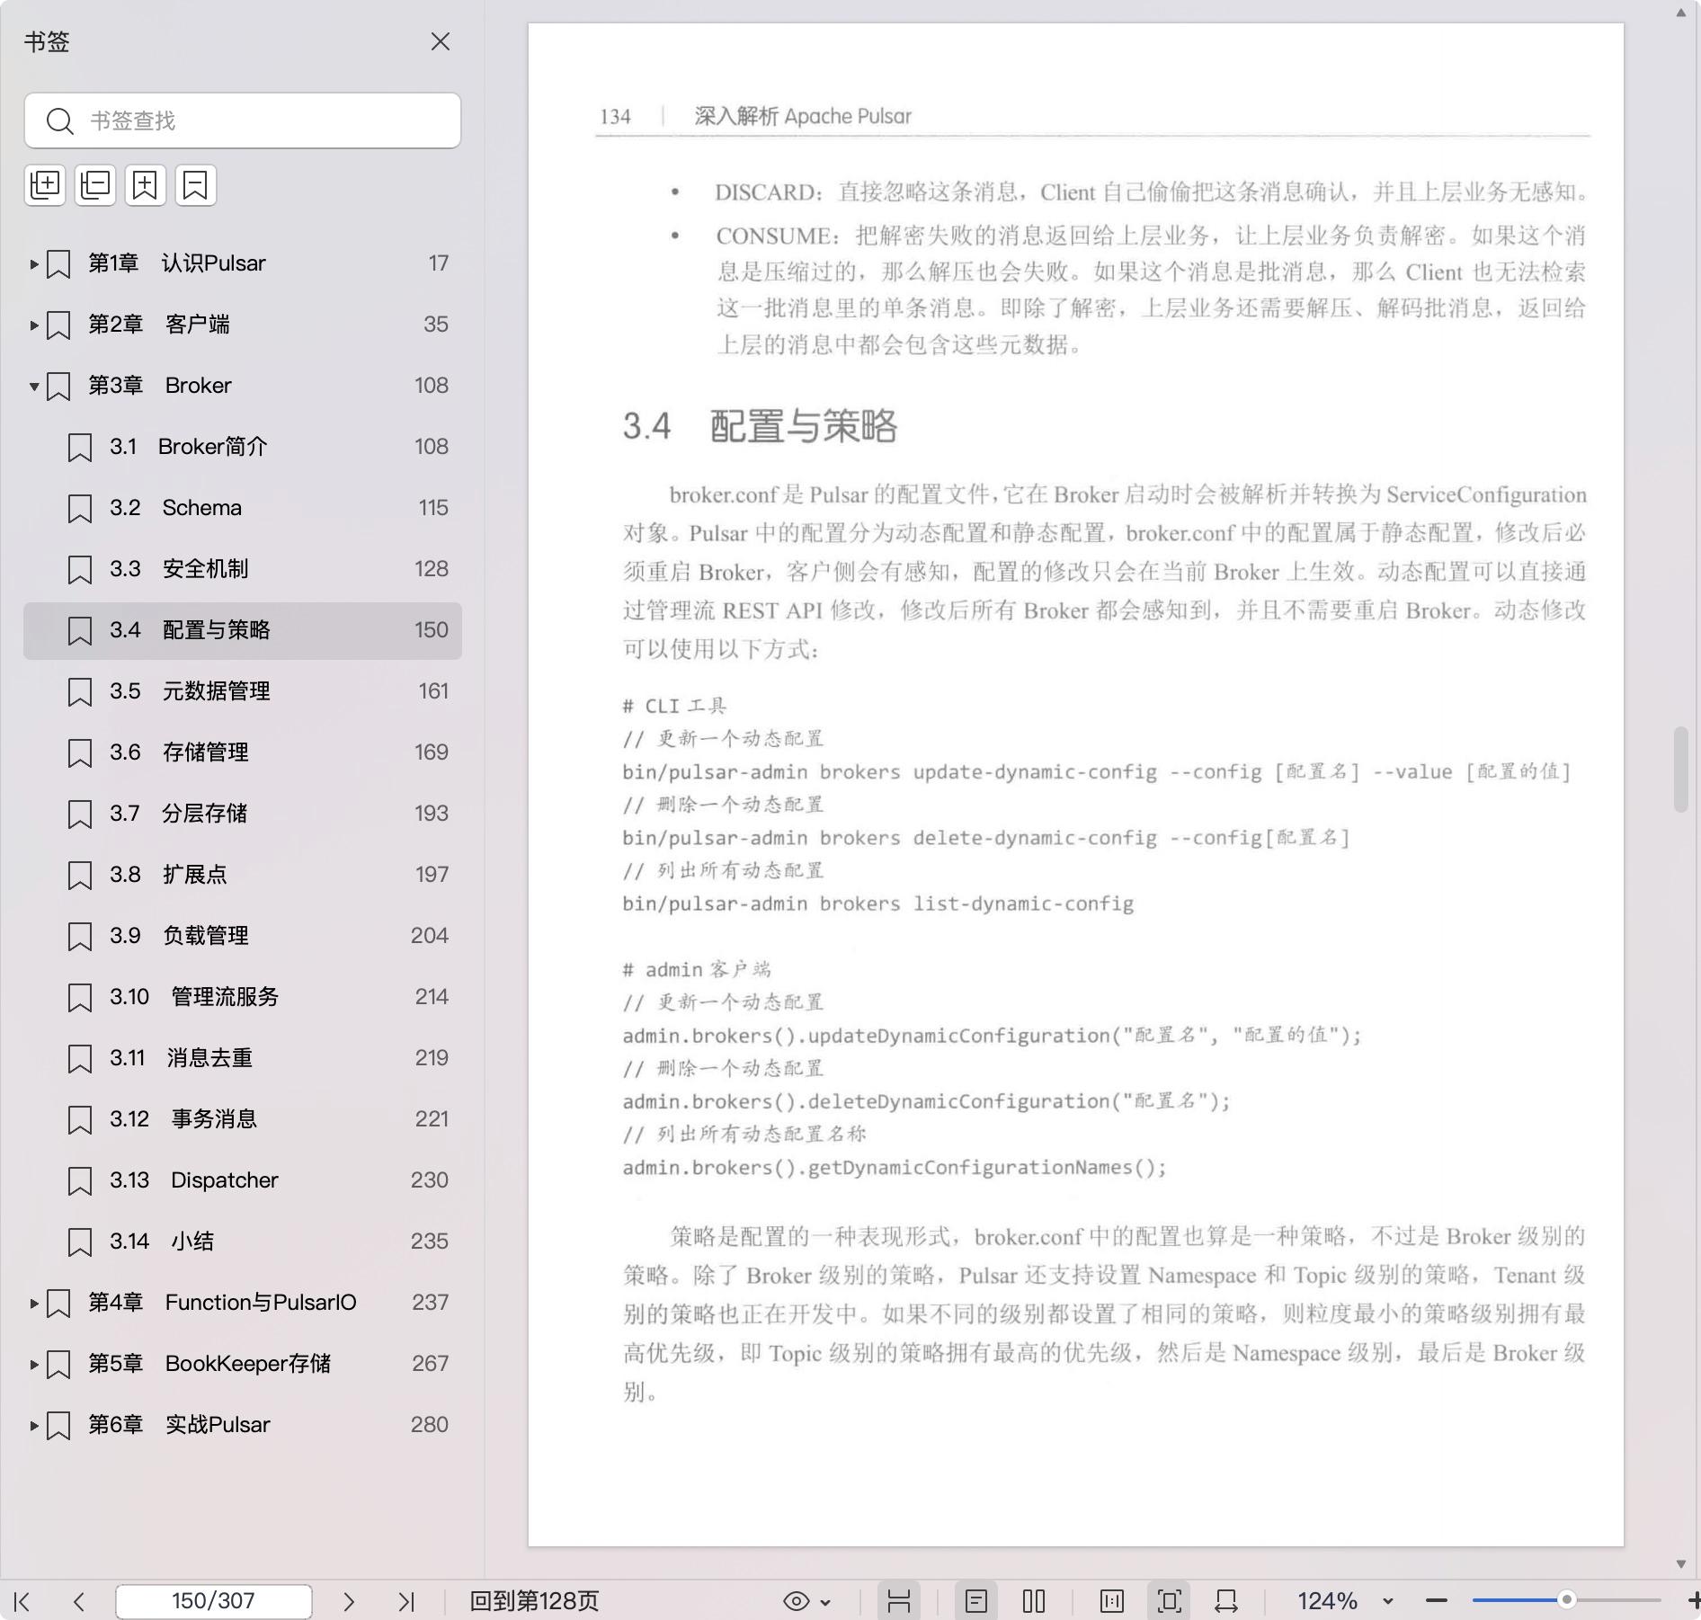1701x1620 pixels.
Task: Open bookmark 3.5 元数据管理
Action: (x=216, y=691)
